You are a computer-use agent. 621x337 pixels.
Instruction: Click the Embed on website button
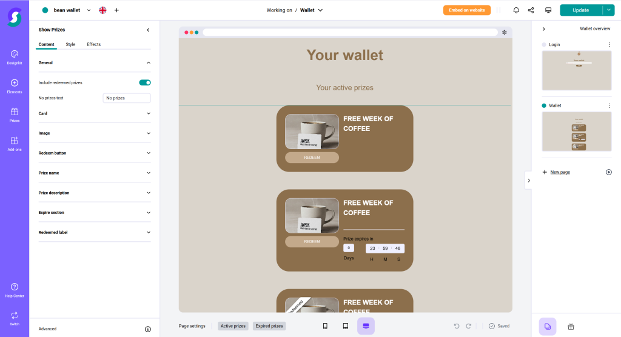[466, 10]
